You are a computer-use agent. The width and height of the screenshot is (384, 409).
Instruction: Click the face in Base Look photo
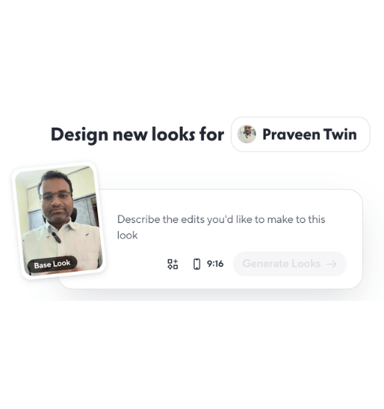coord(57,197)
